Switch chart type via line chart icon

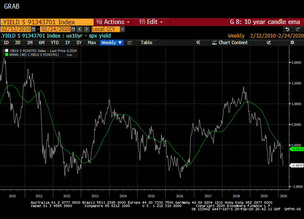(x=130, y=42)
